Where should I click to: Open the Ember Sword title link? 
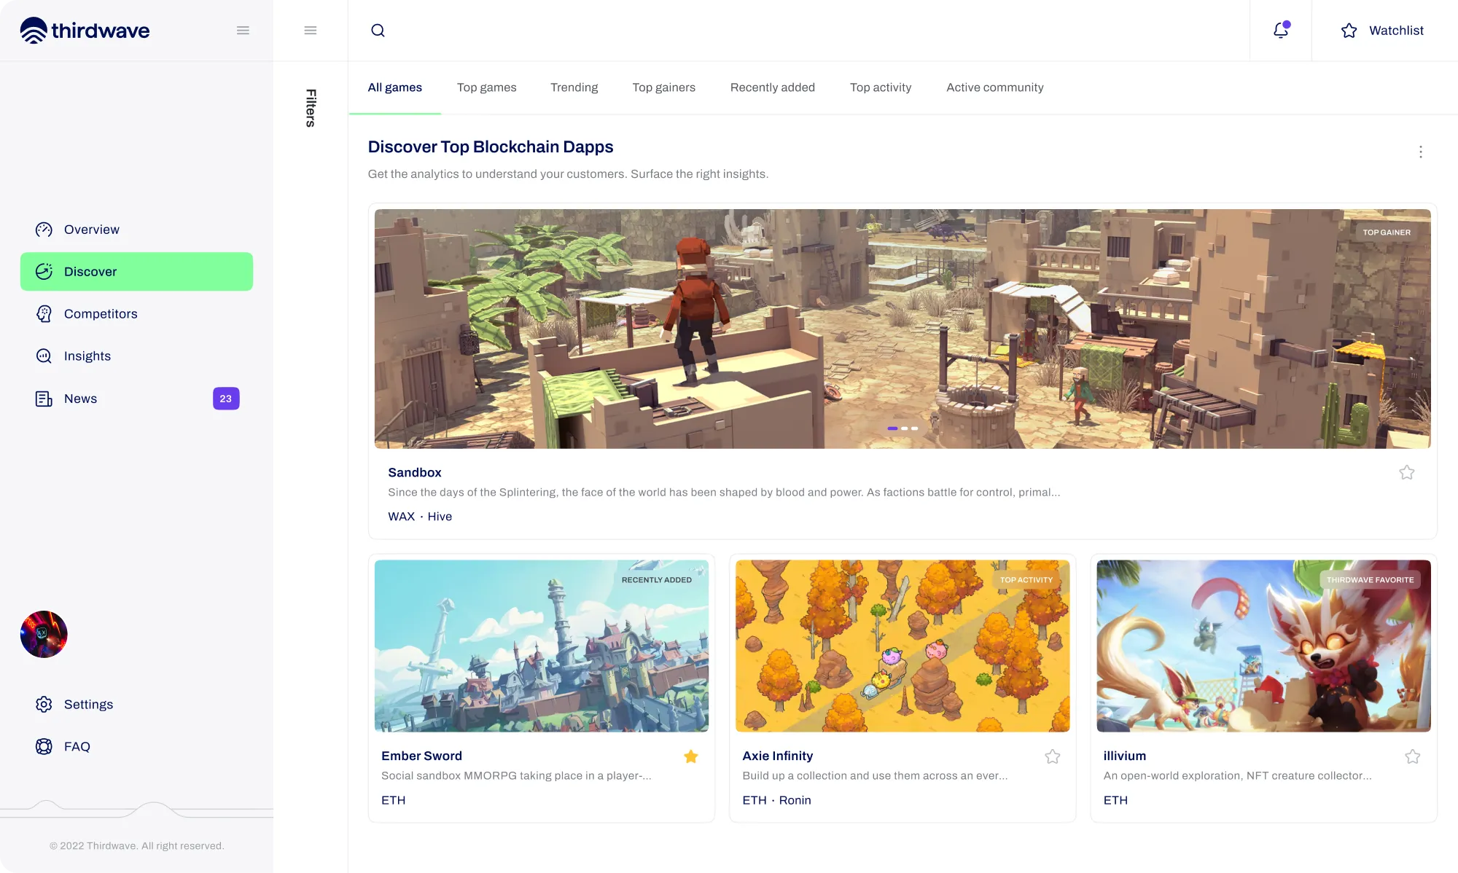pyautogui.click(x=421, y=756)
